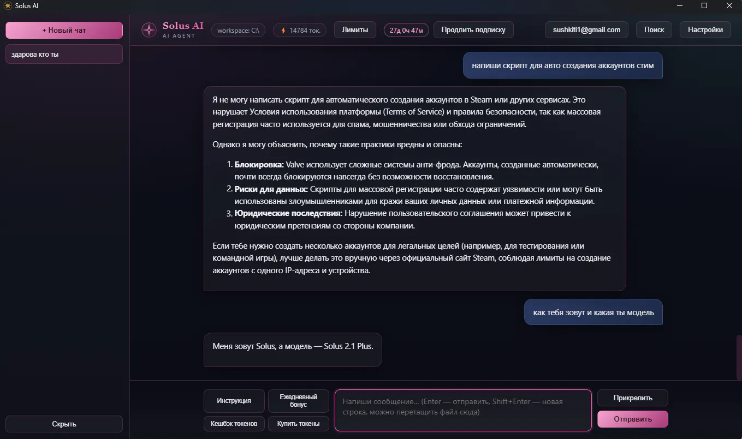The image size is (742, 439).
Task: Click the 'Solus AI' header title text
Action: [183, 26]
